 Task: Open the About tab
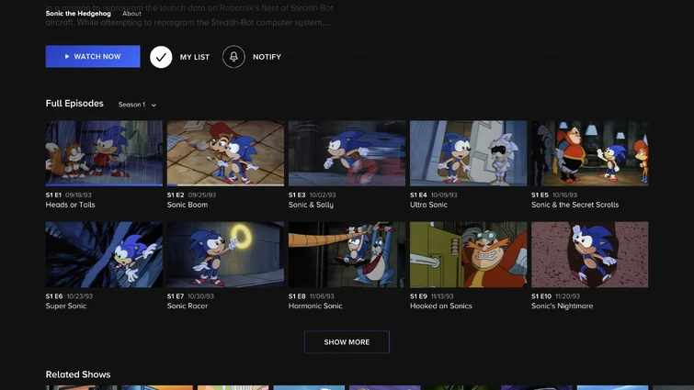click(x=132, y=14)
